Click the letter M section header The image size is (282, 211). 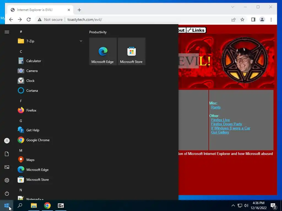21,151
